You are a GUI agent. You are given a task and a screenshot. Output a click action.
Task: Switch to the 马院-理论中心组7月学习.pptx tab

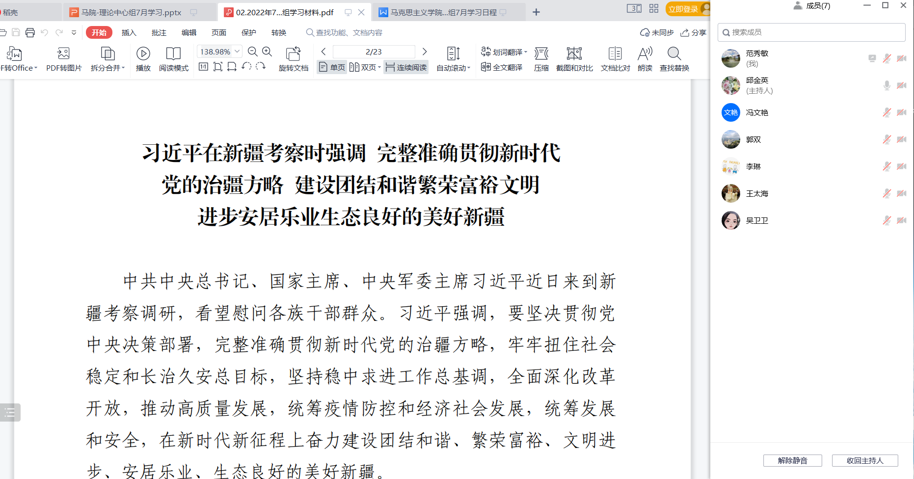pos(131,12)
